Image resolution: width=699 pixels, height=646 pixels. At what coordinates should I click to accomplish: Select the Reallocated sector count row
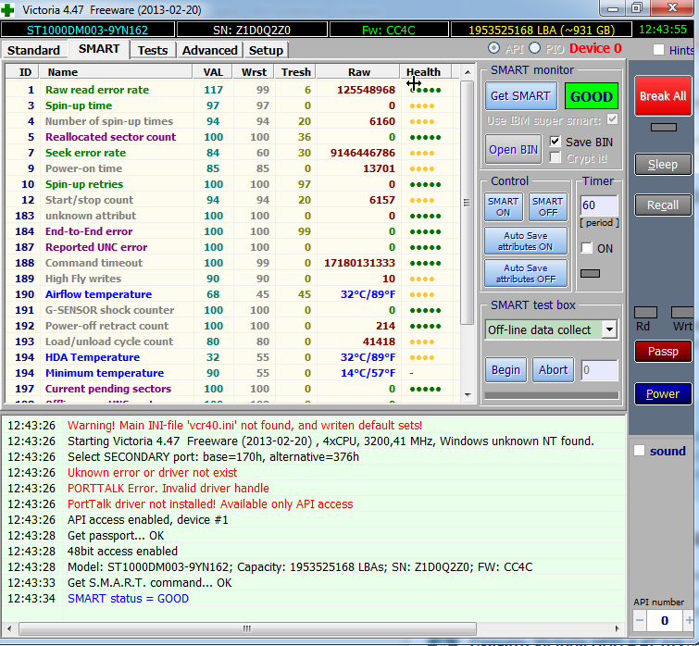(x=231, y=137)
